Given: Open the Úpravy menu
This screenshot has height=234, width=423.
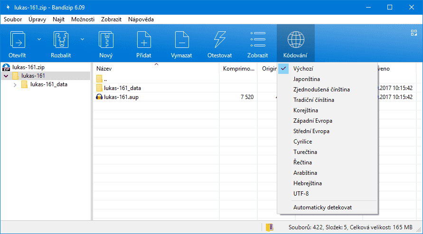Looking at the screenshot, I should 37,19.
